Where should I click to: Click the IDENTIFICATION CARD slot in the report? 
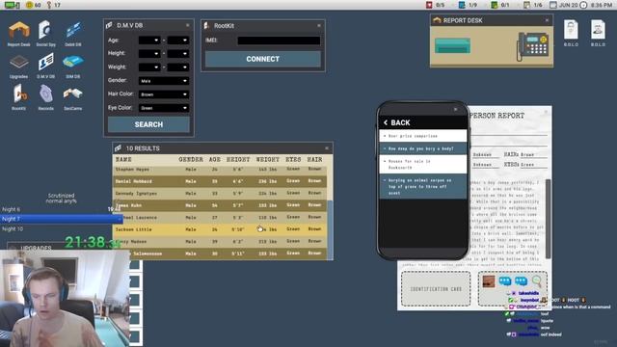click(436, 289)
